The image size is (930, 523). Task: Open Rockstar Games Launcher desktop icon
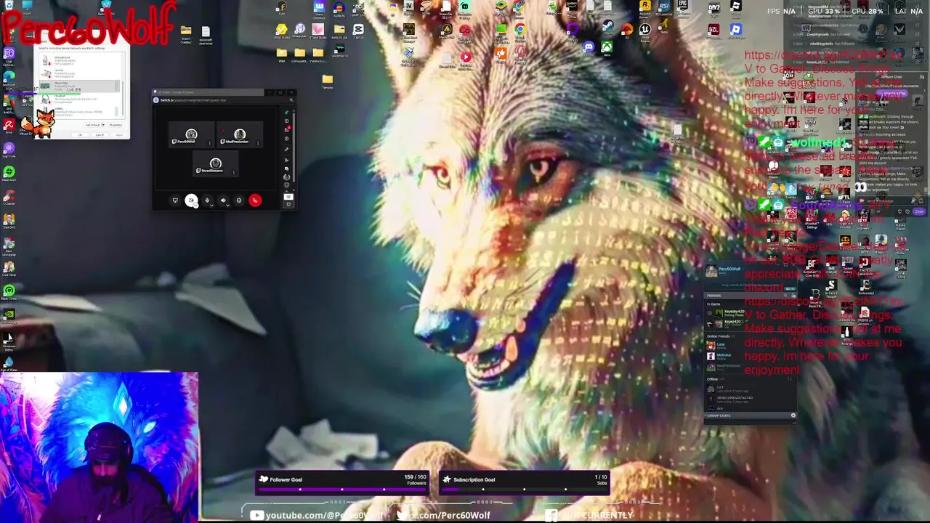tap(644, 8)
